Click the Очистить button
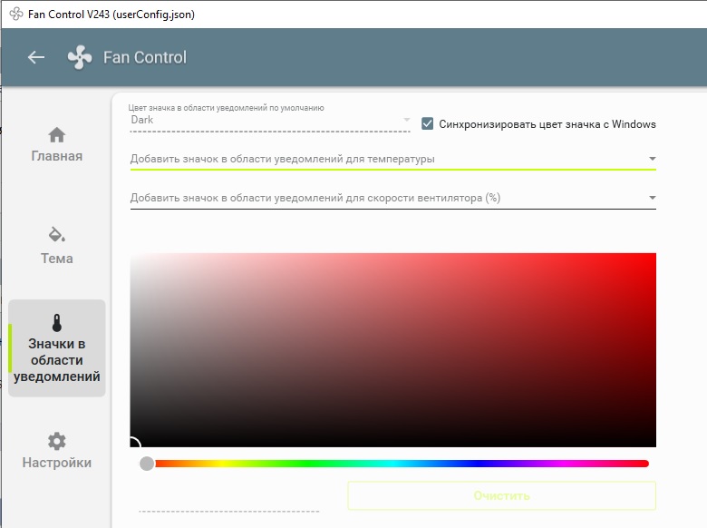The width and height of the screenshot is (707, 528). 501,495
